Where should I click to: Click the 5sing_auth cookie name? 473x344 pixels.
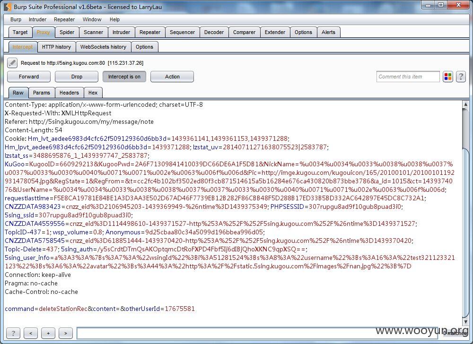pyautogui.click(x=77, y=249)
